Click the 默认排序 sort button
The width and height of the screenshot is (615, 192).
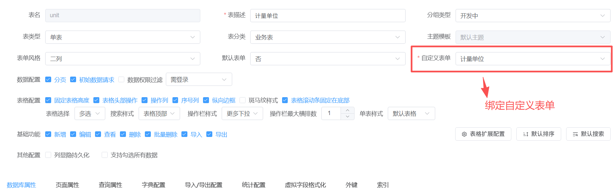538,134
